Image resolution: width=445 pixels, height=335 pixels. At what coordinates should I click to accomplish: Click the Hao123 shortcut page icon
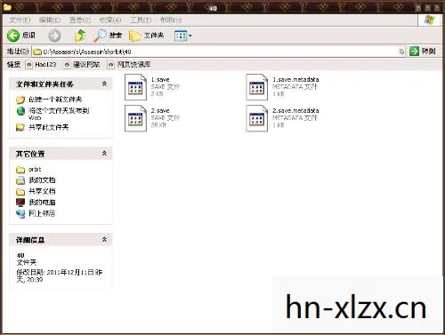point(28,65)
